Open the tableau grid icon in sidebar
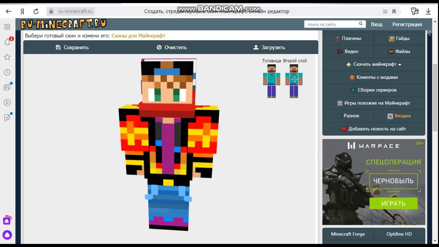Screen dimensions: 439x247 tap(7, 27)
